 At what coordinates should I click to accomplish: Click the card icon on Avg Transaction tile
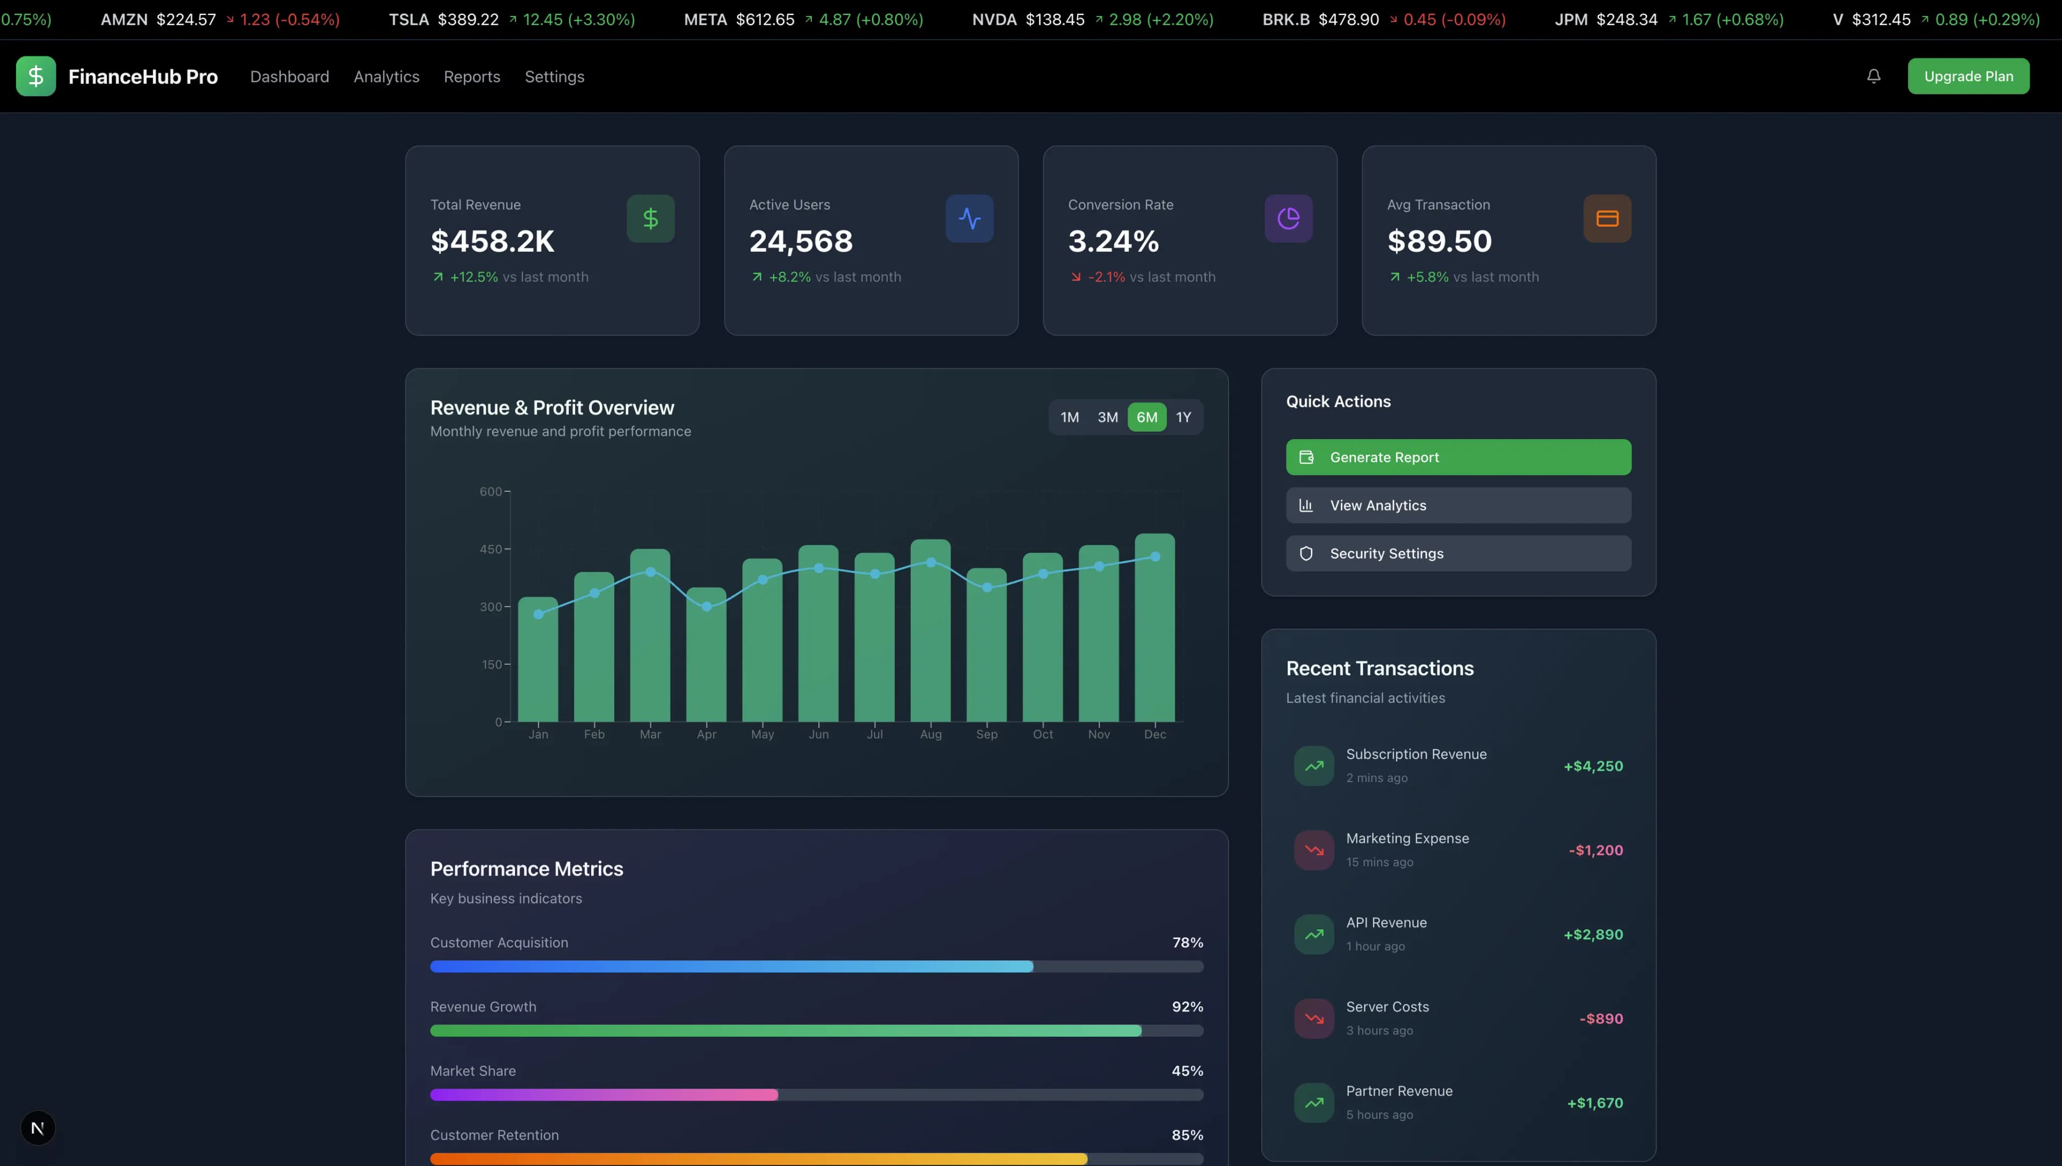pyautogui.click(x=1607, y=218)
